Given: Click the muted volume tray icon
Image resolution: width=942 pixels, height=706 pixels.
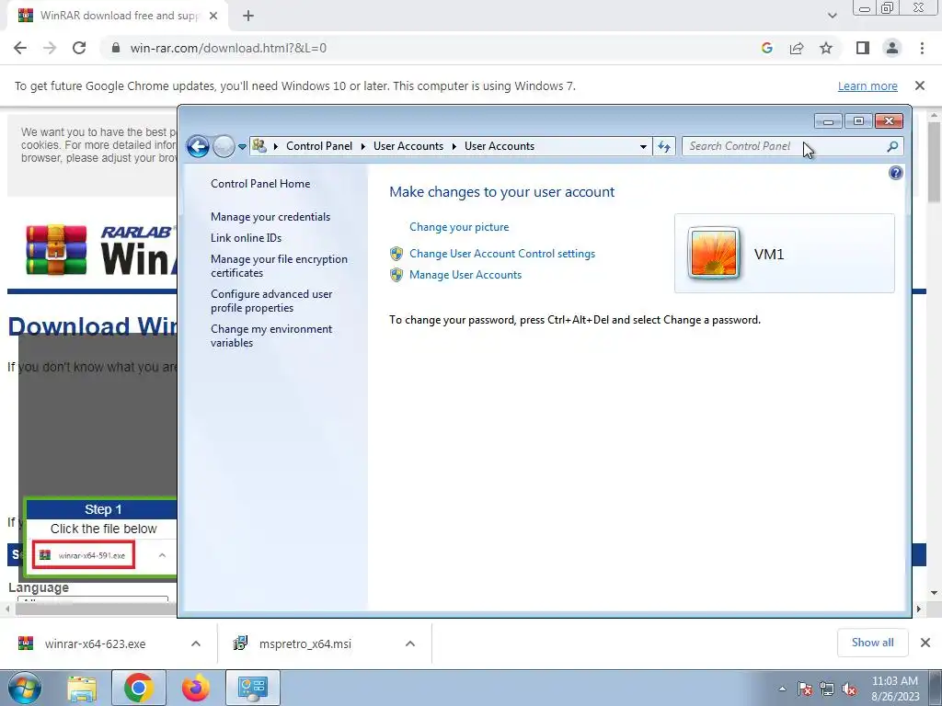Looking at the screenshot, I should point(849,689).
